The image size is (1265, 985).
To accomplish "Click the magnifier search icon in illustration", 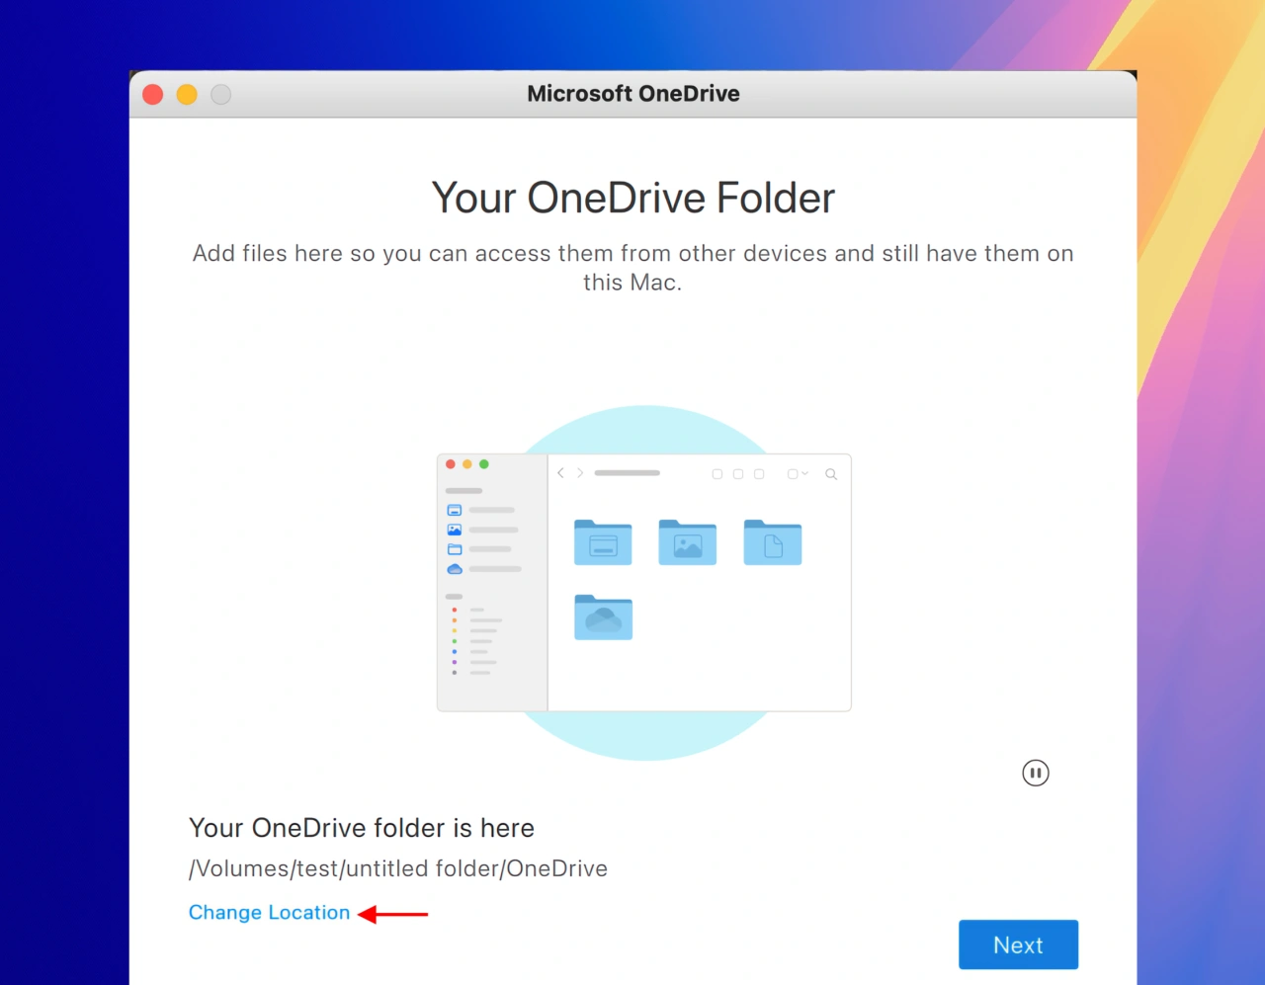I will pyautogui.click(x=831, y=474).
